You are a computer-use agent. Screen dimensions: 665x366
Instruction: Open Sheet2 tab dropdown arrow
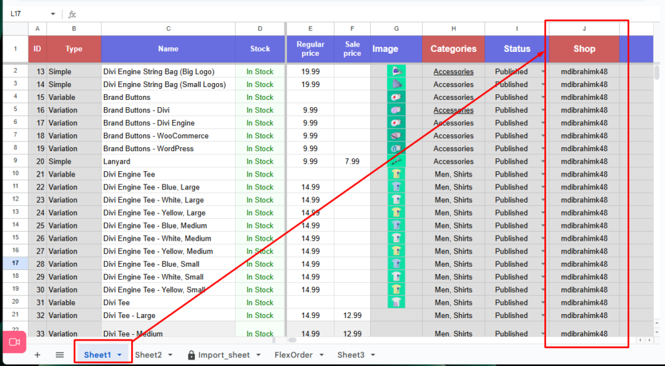(170, 355)
